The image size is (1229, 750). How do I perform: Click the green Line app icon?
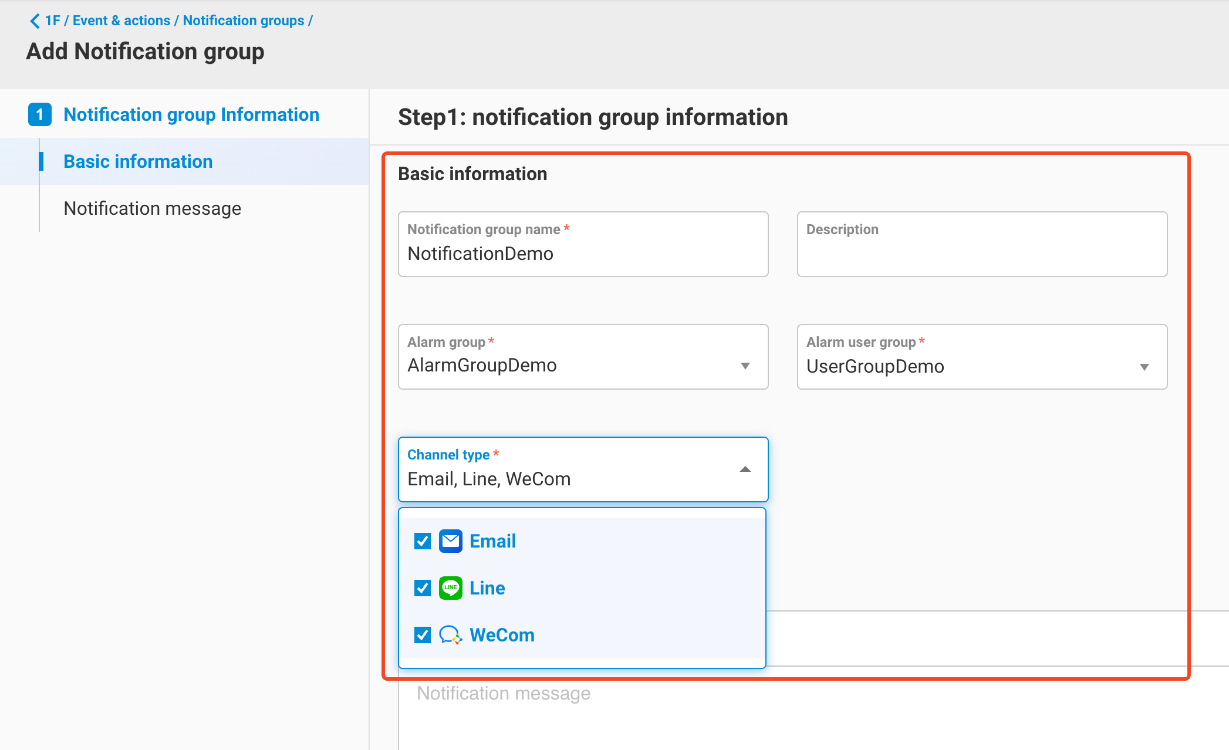click(x=451, y=588)
